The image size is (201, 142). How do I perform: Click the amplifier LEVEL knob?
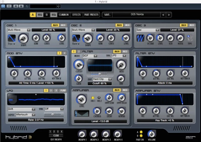81,100
